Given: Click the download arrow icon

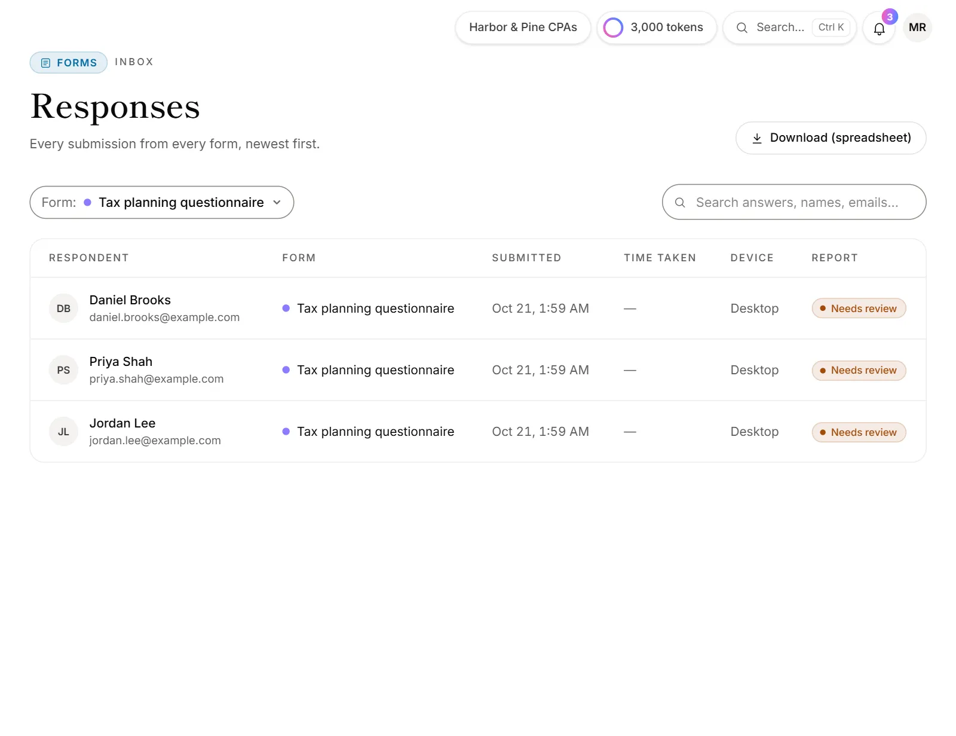Looking at the screenshot, I should coord(757,138).
